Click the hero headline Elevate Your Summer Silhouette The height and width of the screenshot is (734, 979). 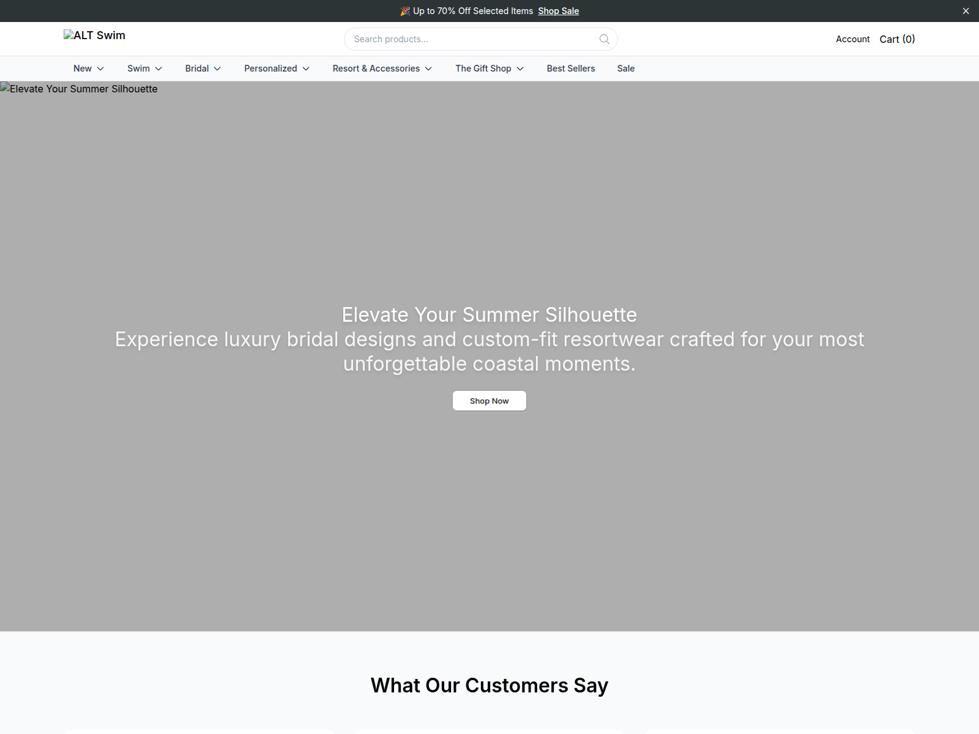(x=489, y=314)
